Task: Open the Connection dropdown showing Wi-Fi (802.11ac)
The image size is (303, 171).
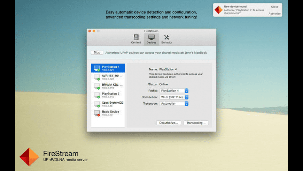Action: tap(174, 97)
